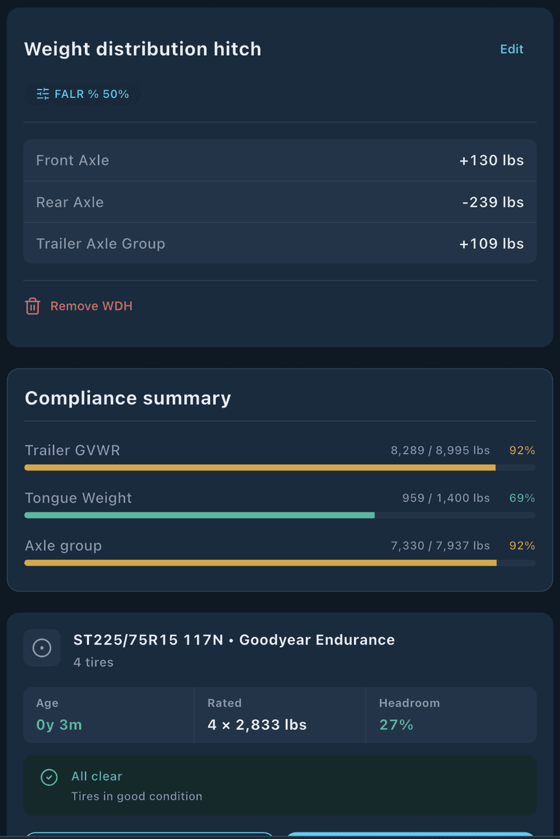This screenshot has height=839, width=560.
Task: Click the Weight distribution hitch heading
Action: (x=143, y=49)
